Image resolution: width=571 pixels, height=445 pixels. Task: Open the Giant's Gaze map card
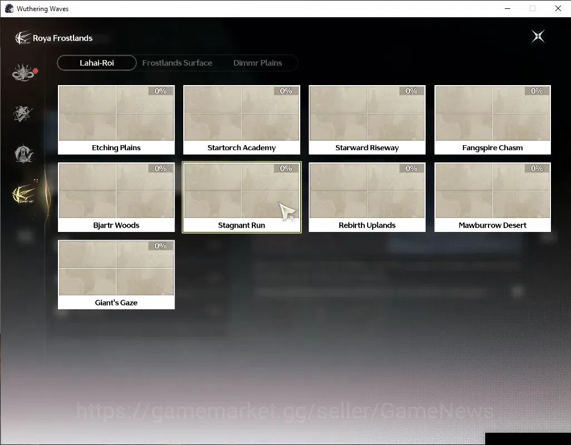coord(116,275)
